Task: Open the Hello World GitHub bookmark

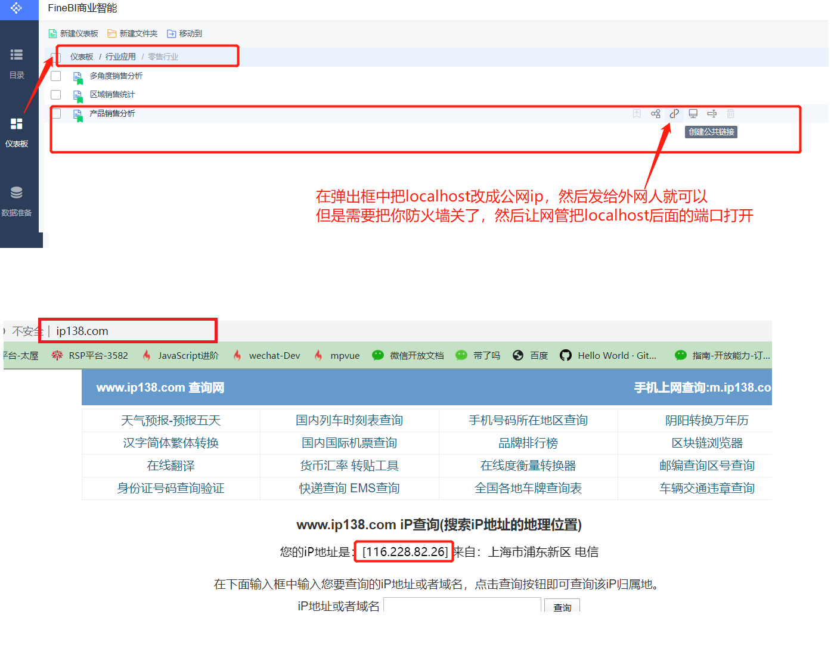Action: (x=608, y=355)
